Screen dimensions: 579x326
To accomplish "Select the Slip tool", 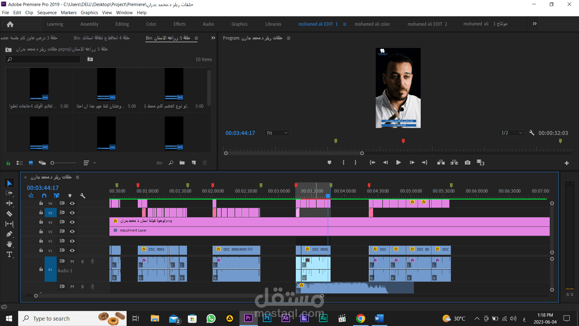I will (9, 224).
